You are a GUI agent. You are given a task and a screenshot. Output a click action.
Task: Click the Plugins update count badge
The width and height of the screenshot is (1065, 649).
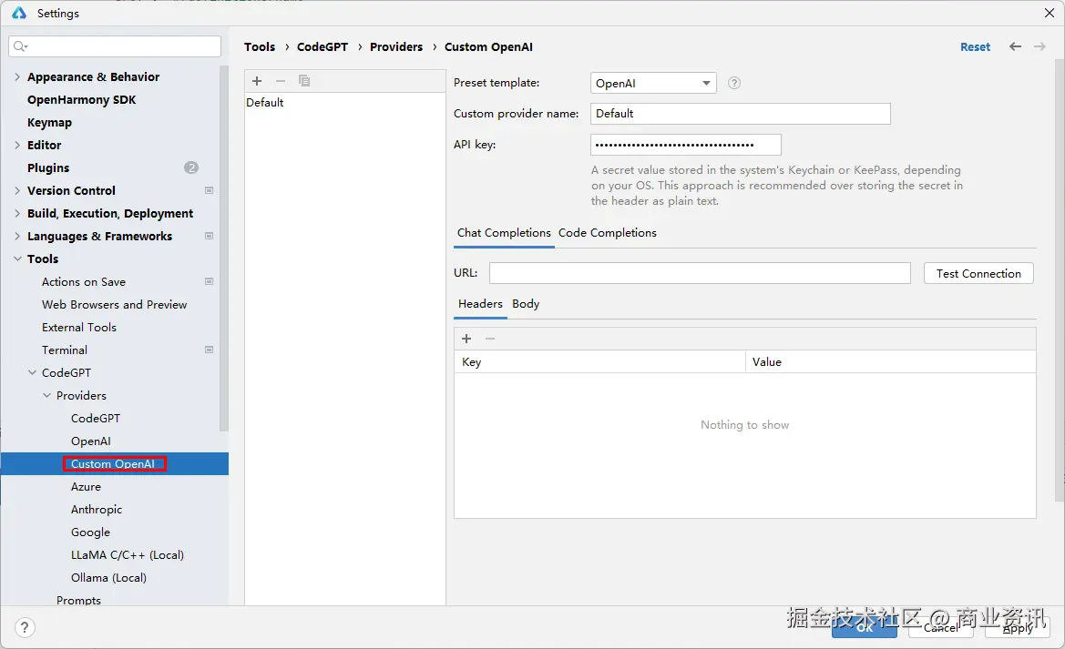click(x=191, y=167)
